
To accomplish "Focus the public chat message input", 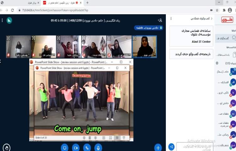I will pos(194,147).
